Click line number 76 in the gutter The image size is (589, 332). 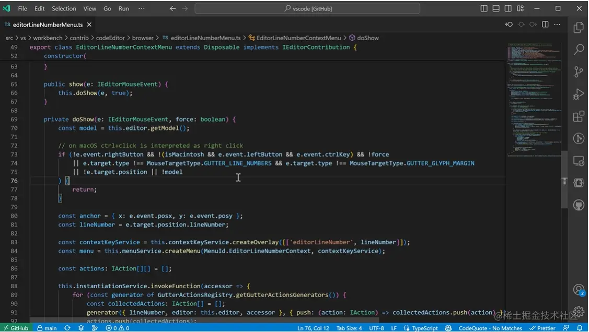14,181
